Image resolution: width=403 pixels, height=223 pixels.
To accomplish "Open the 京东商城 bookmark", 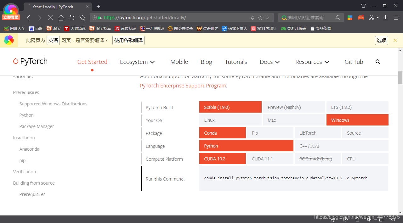I will (125, 28).
